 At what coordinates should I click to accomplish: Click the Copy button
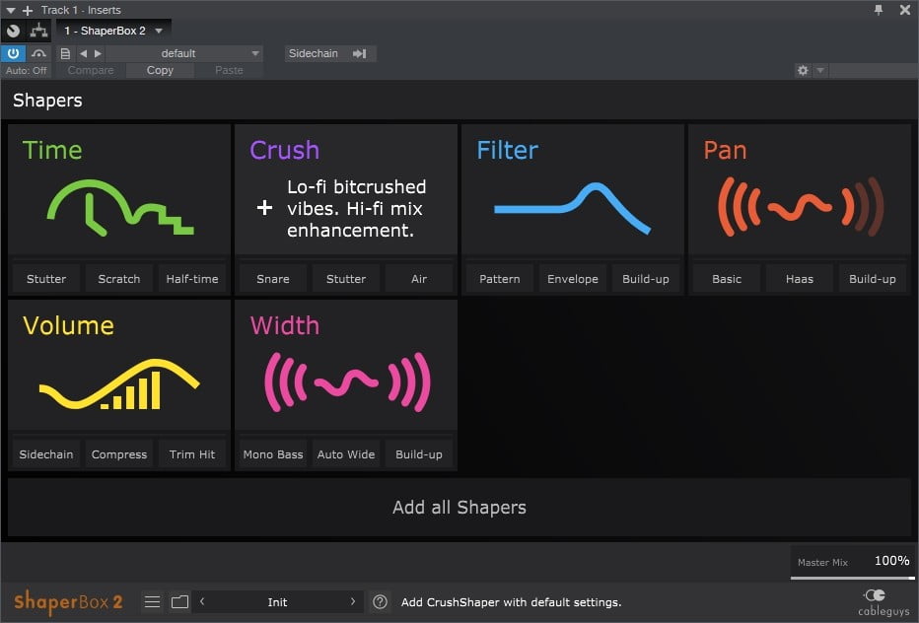160,70
